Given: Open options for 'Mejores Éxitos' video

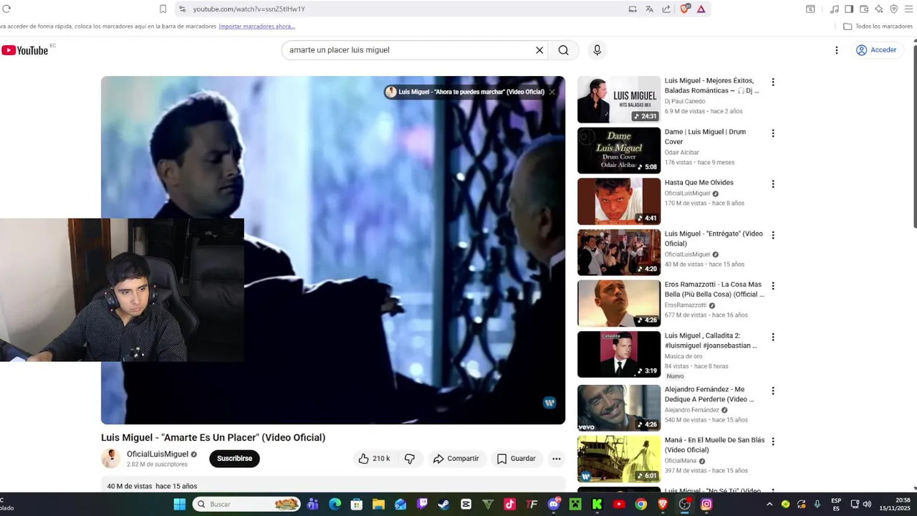Looking at the screenshot, I should (x=772, y=82).
